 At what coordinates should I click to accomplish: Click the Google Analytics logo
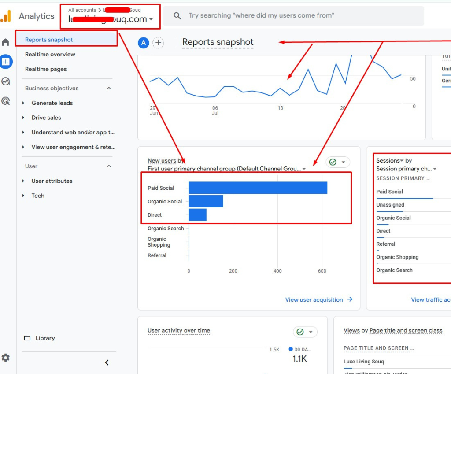click(x=6, y=16)
